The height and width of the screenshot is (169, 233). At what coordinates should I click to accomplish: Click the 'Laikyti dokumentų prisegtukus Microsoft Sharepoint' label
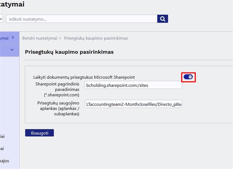pyautogui.click(x=84, y=77)
